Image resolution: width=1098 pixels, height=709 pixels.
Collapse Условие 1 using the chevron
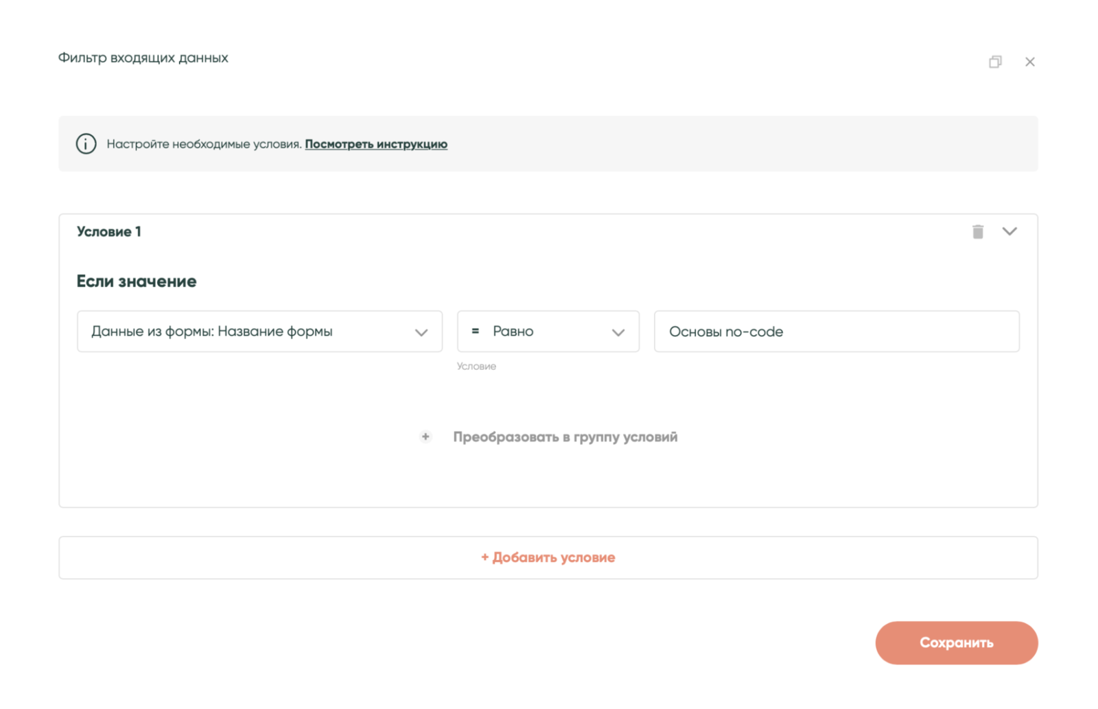(x=1009, y=231)
